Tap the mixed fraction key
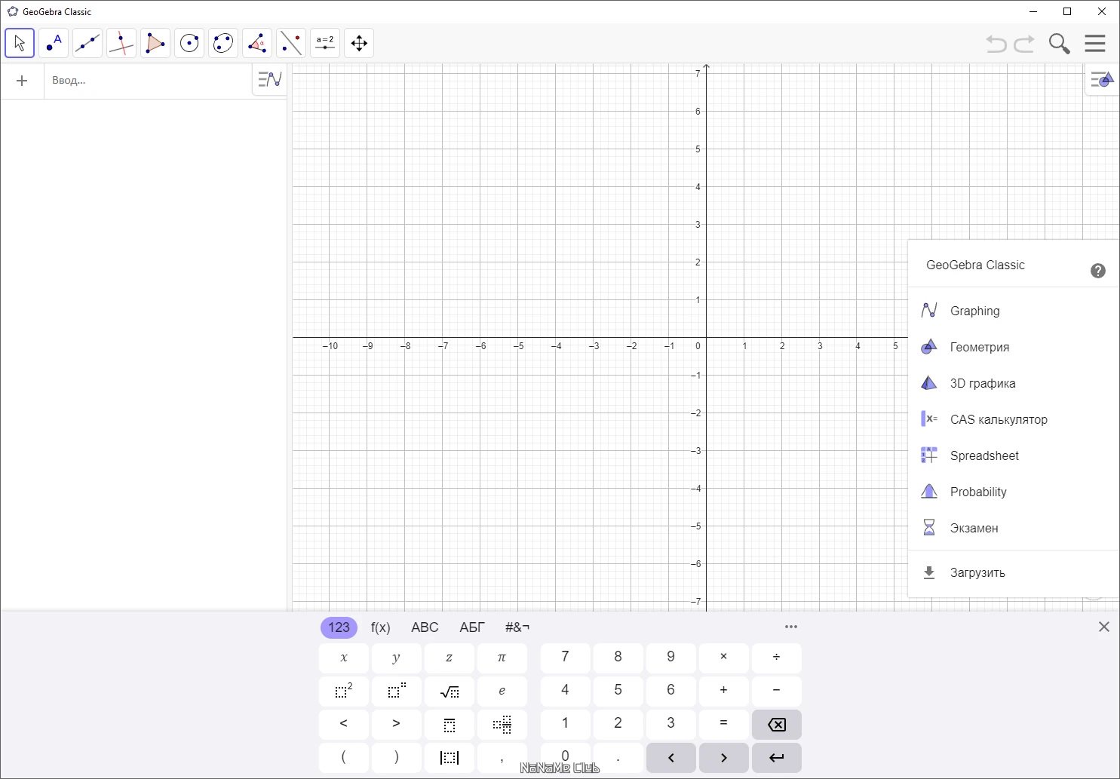The image size is (1120, 779). point(502,724)
